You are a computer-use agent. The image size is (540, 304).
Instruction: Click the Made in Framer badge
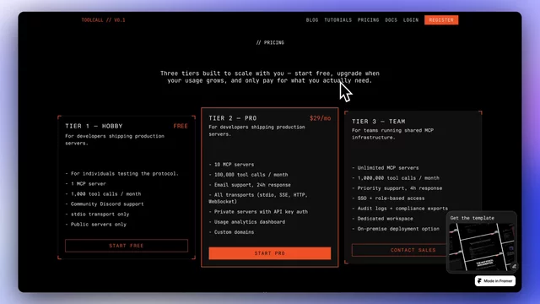click(495, 281)
